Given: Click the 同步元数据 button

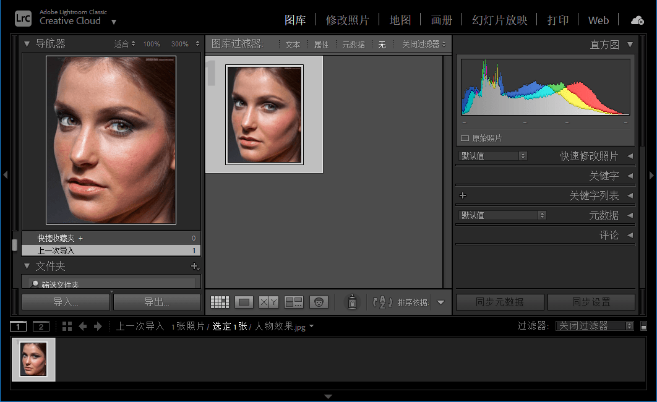Looking at the screenshot, I should (500, 302).
